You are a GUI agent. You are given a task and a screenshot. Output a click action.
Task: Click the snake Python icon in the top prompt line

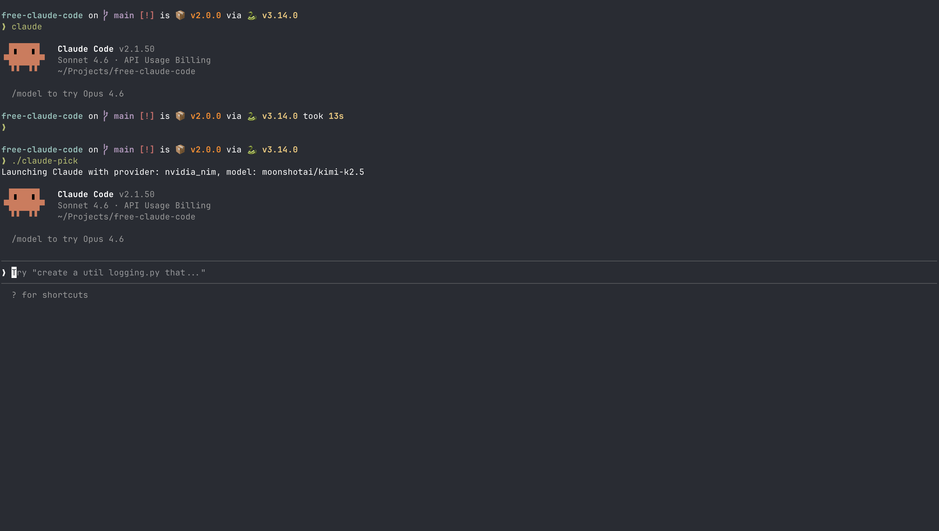pos(252,15)
